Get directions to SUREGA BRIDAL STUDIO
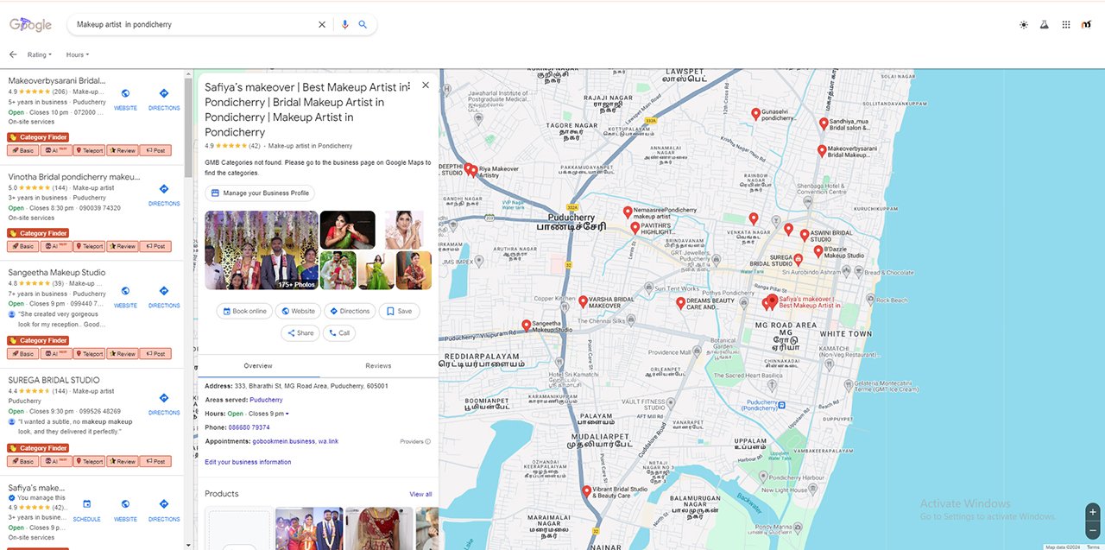The height and width of the screenshot is (550, 1105). pos(164,402)
